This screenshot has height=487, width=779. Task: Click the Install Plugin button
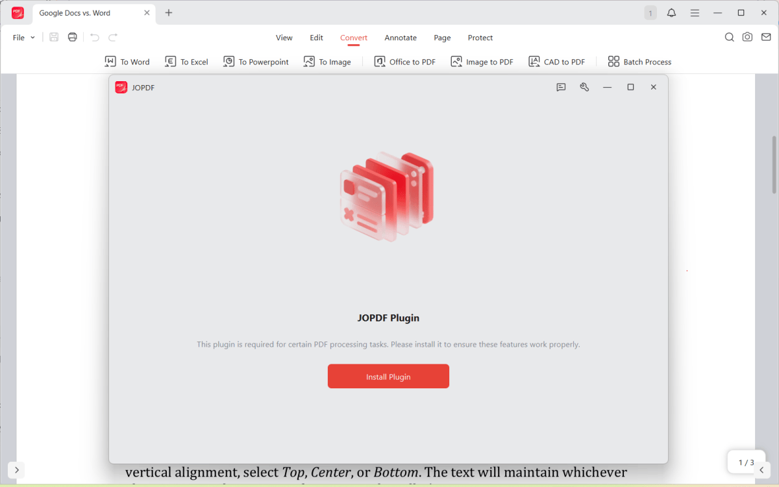click(x=388, y=377)
